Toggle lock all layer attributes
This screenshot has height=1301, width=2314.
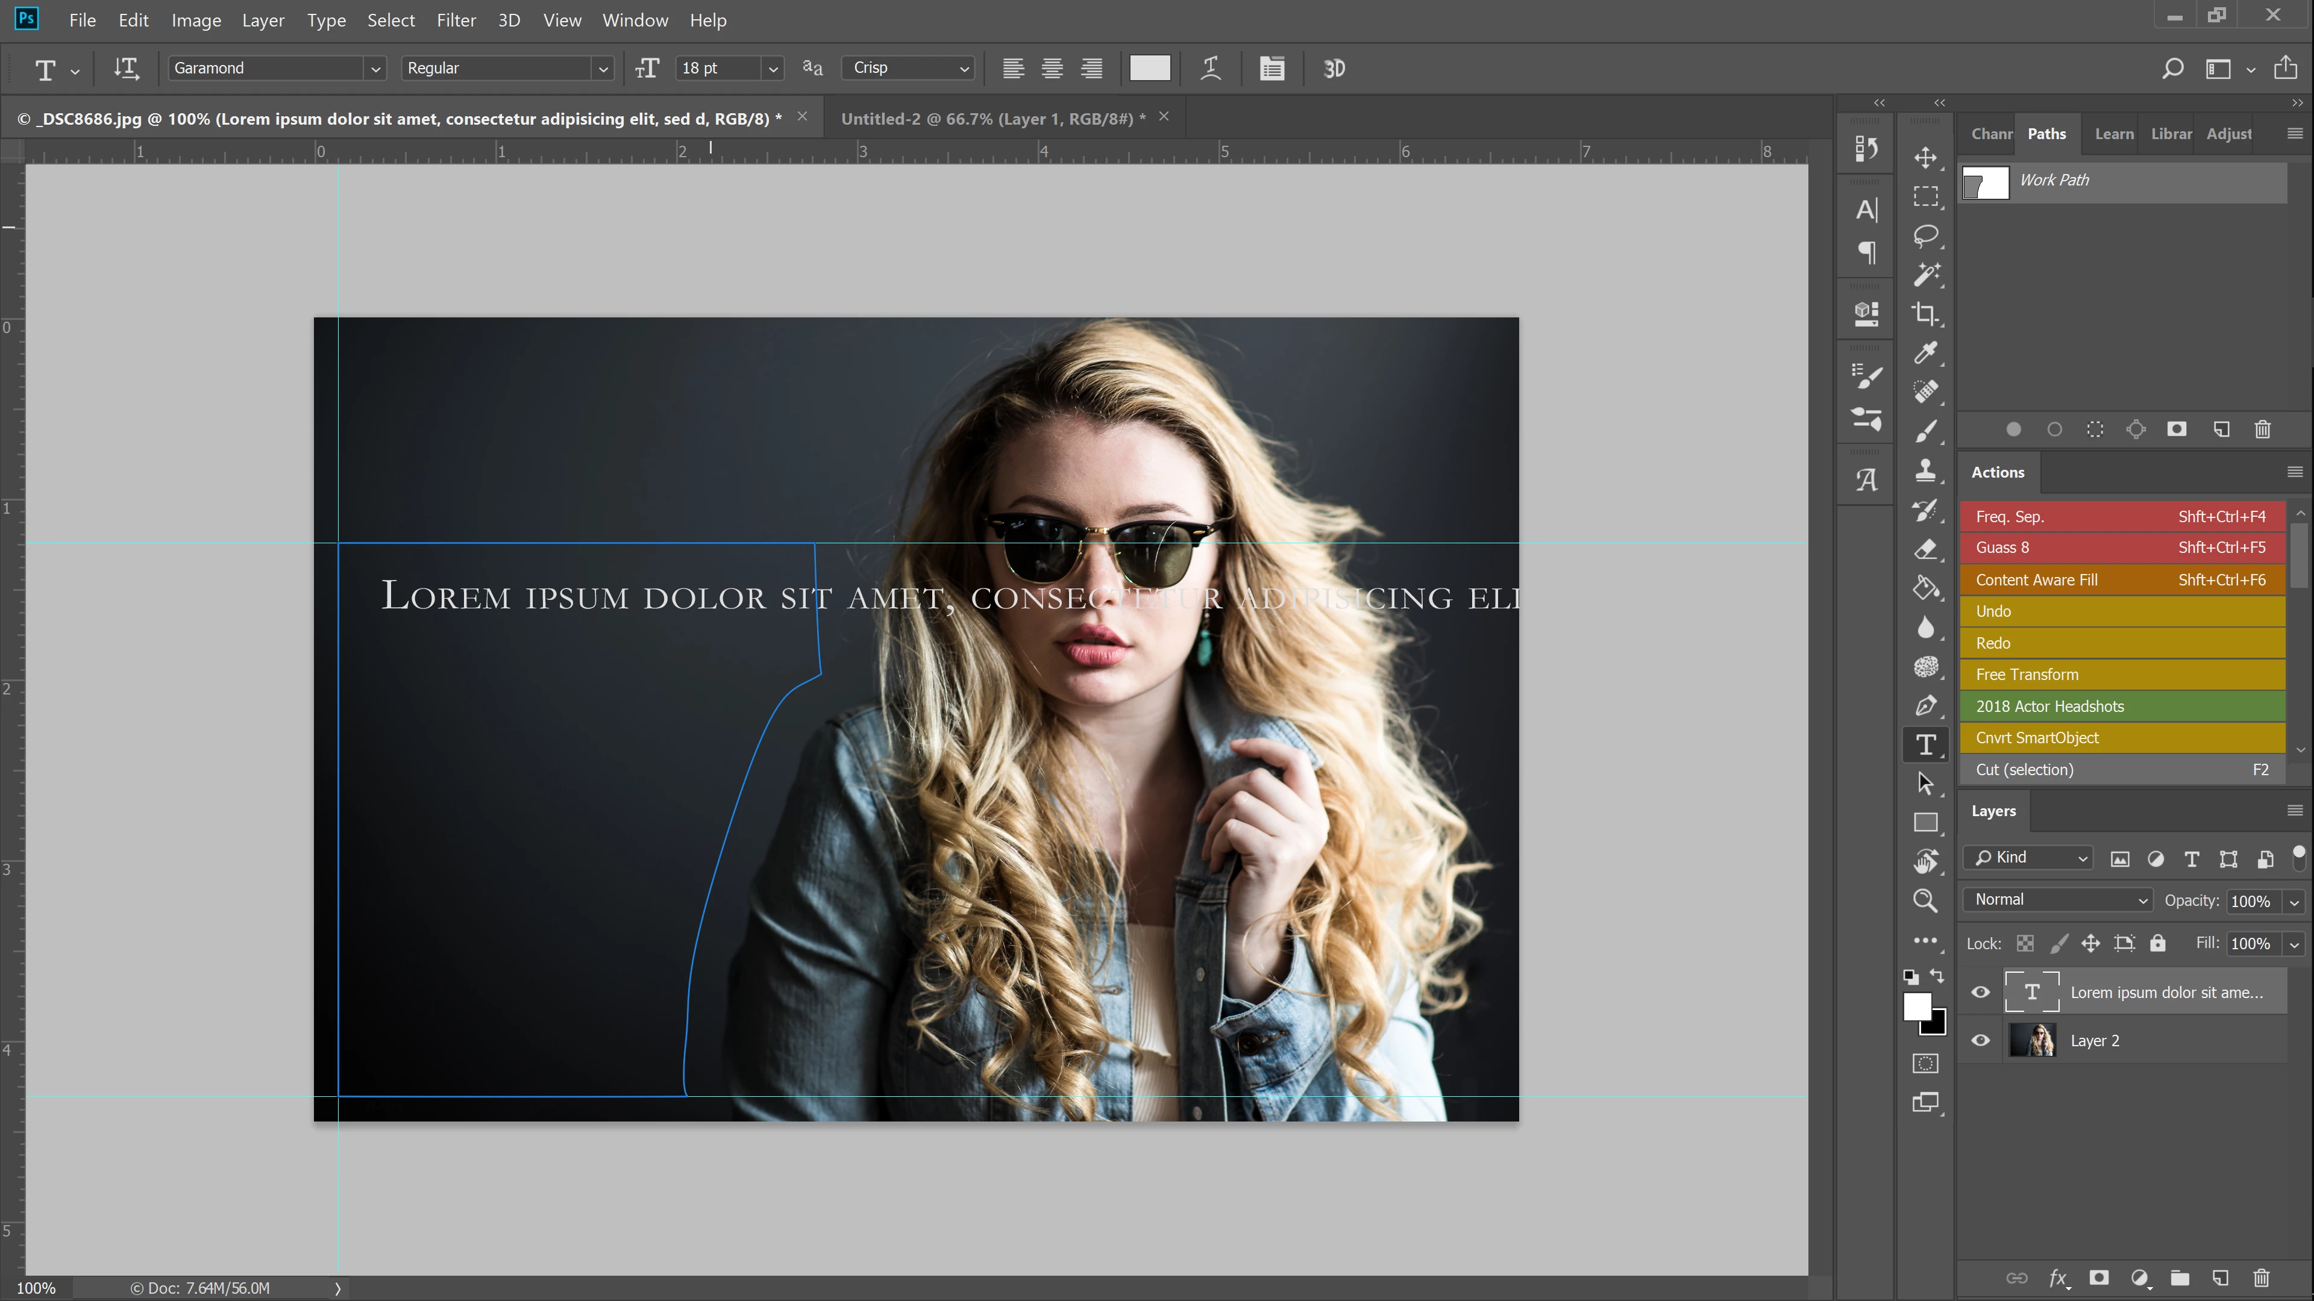(x=2158, y=943)
